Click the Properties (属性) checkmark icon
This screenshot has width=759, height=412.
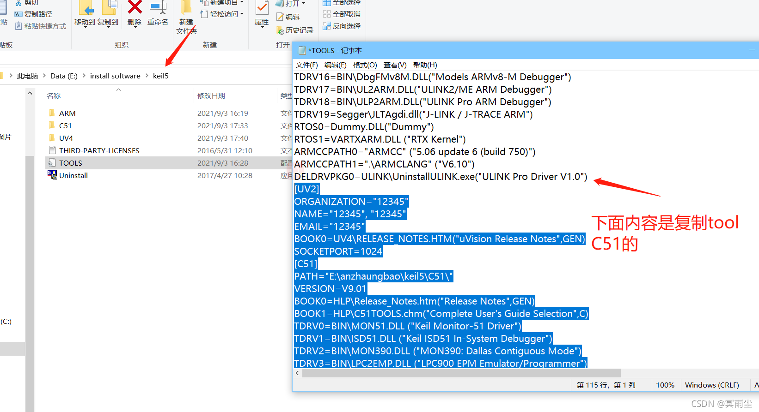click(262, 7)
